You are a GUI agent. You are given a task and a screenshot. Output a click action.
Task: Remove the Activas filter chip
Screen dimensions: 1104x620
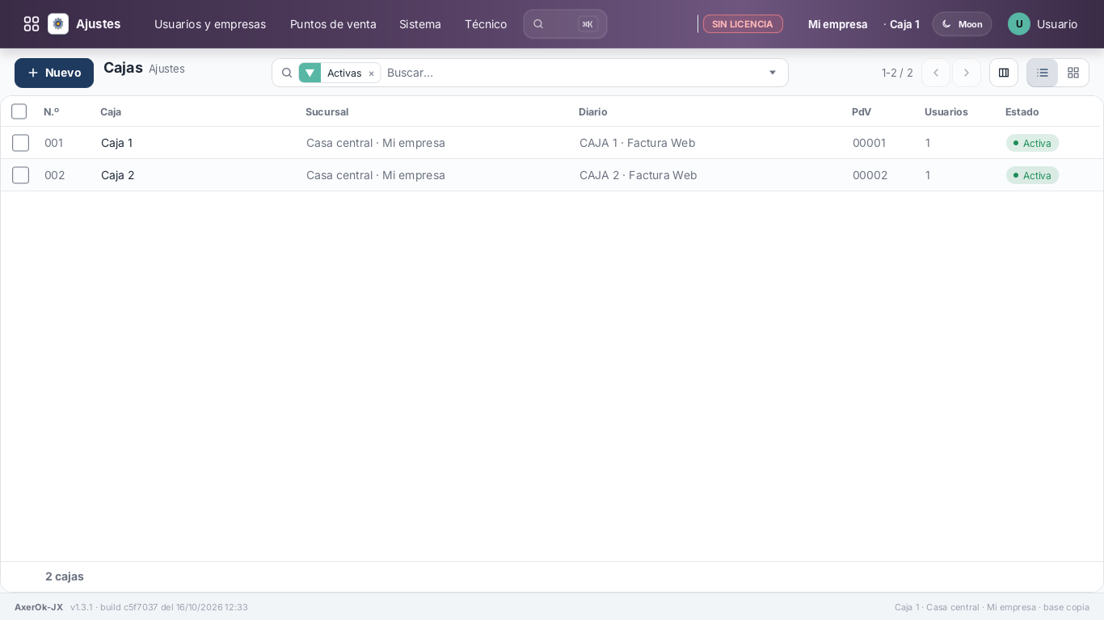(371, 73)
